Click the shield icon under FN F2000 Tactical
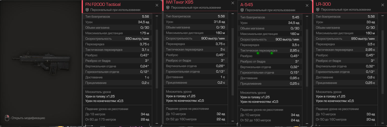 (87, 10)
